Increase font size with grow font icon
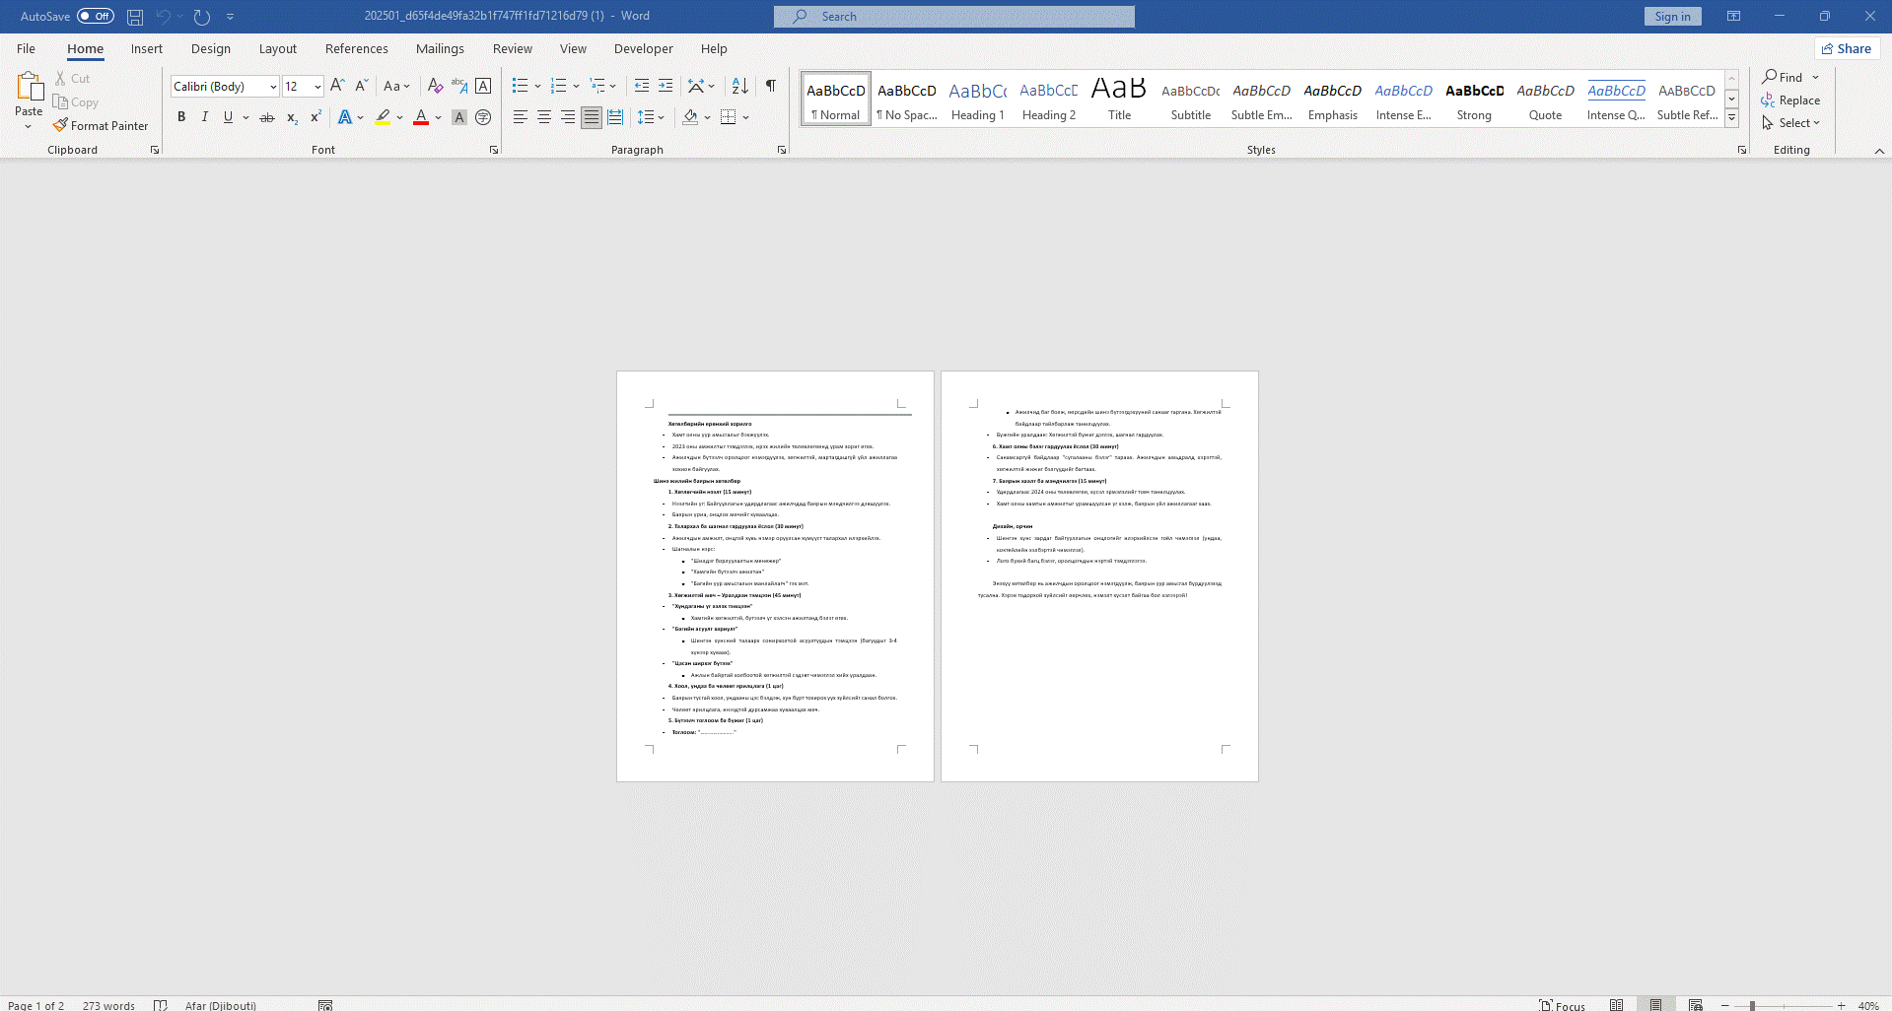This screenshot has width=1892, height=1011. point(337,87)
